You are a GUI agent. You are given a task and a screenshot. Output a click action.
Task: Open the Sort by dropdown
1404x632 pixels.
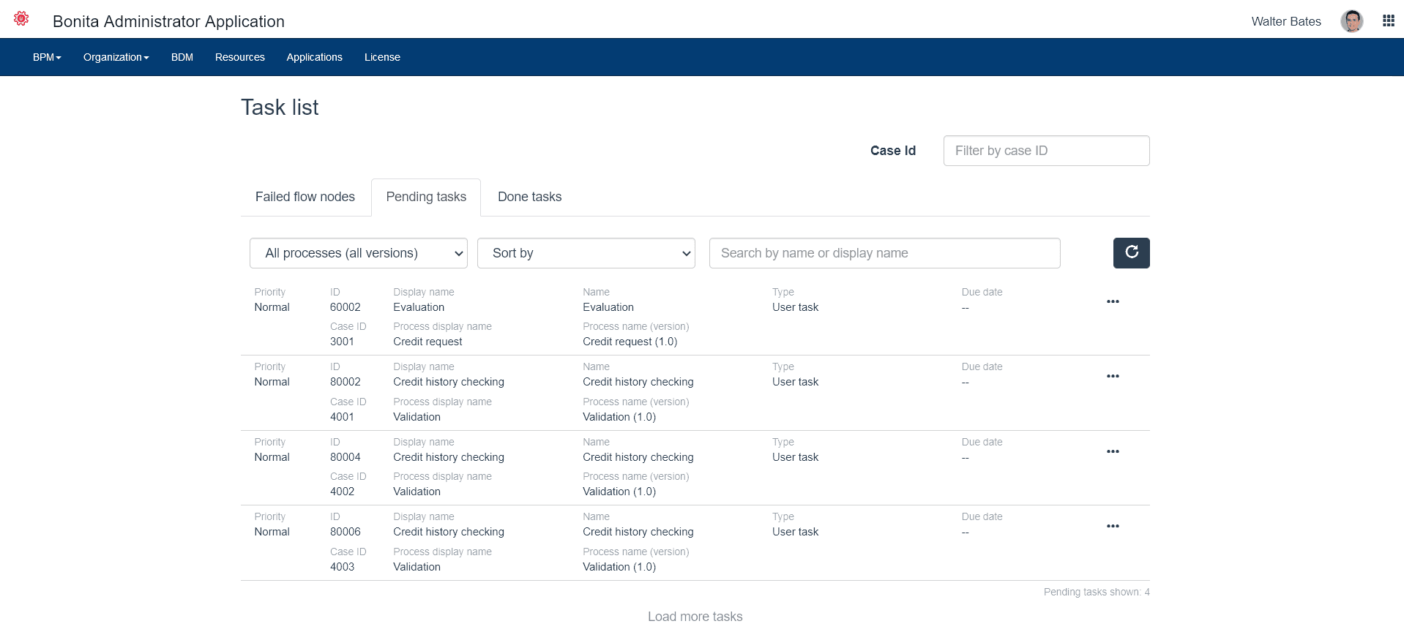click(586, 253)
